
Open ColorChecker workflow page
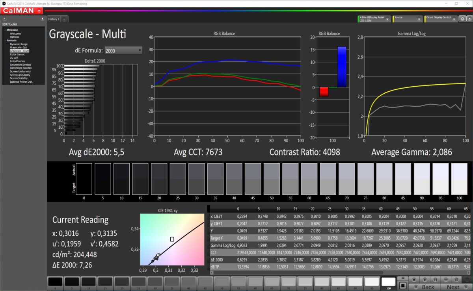[17, 61]
